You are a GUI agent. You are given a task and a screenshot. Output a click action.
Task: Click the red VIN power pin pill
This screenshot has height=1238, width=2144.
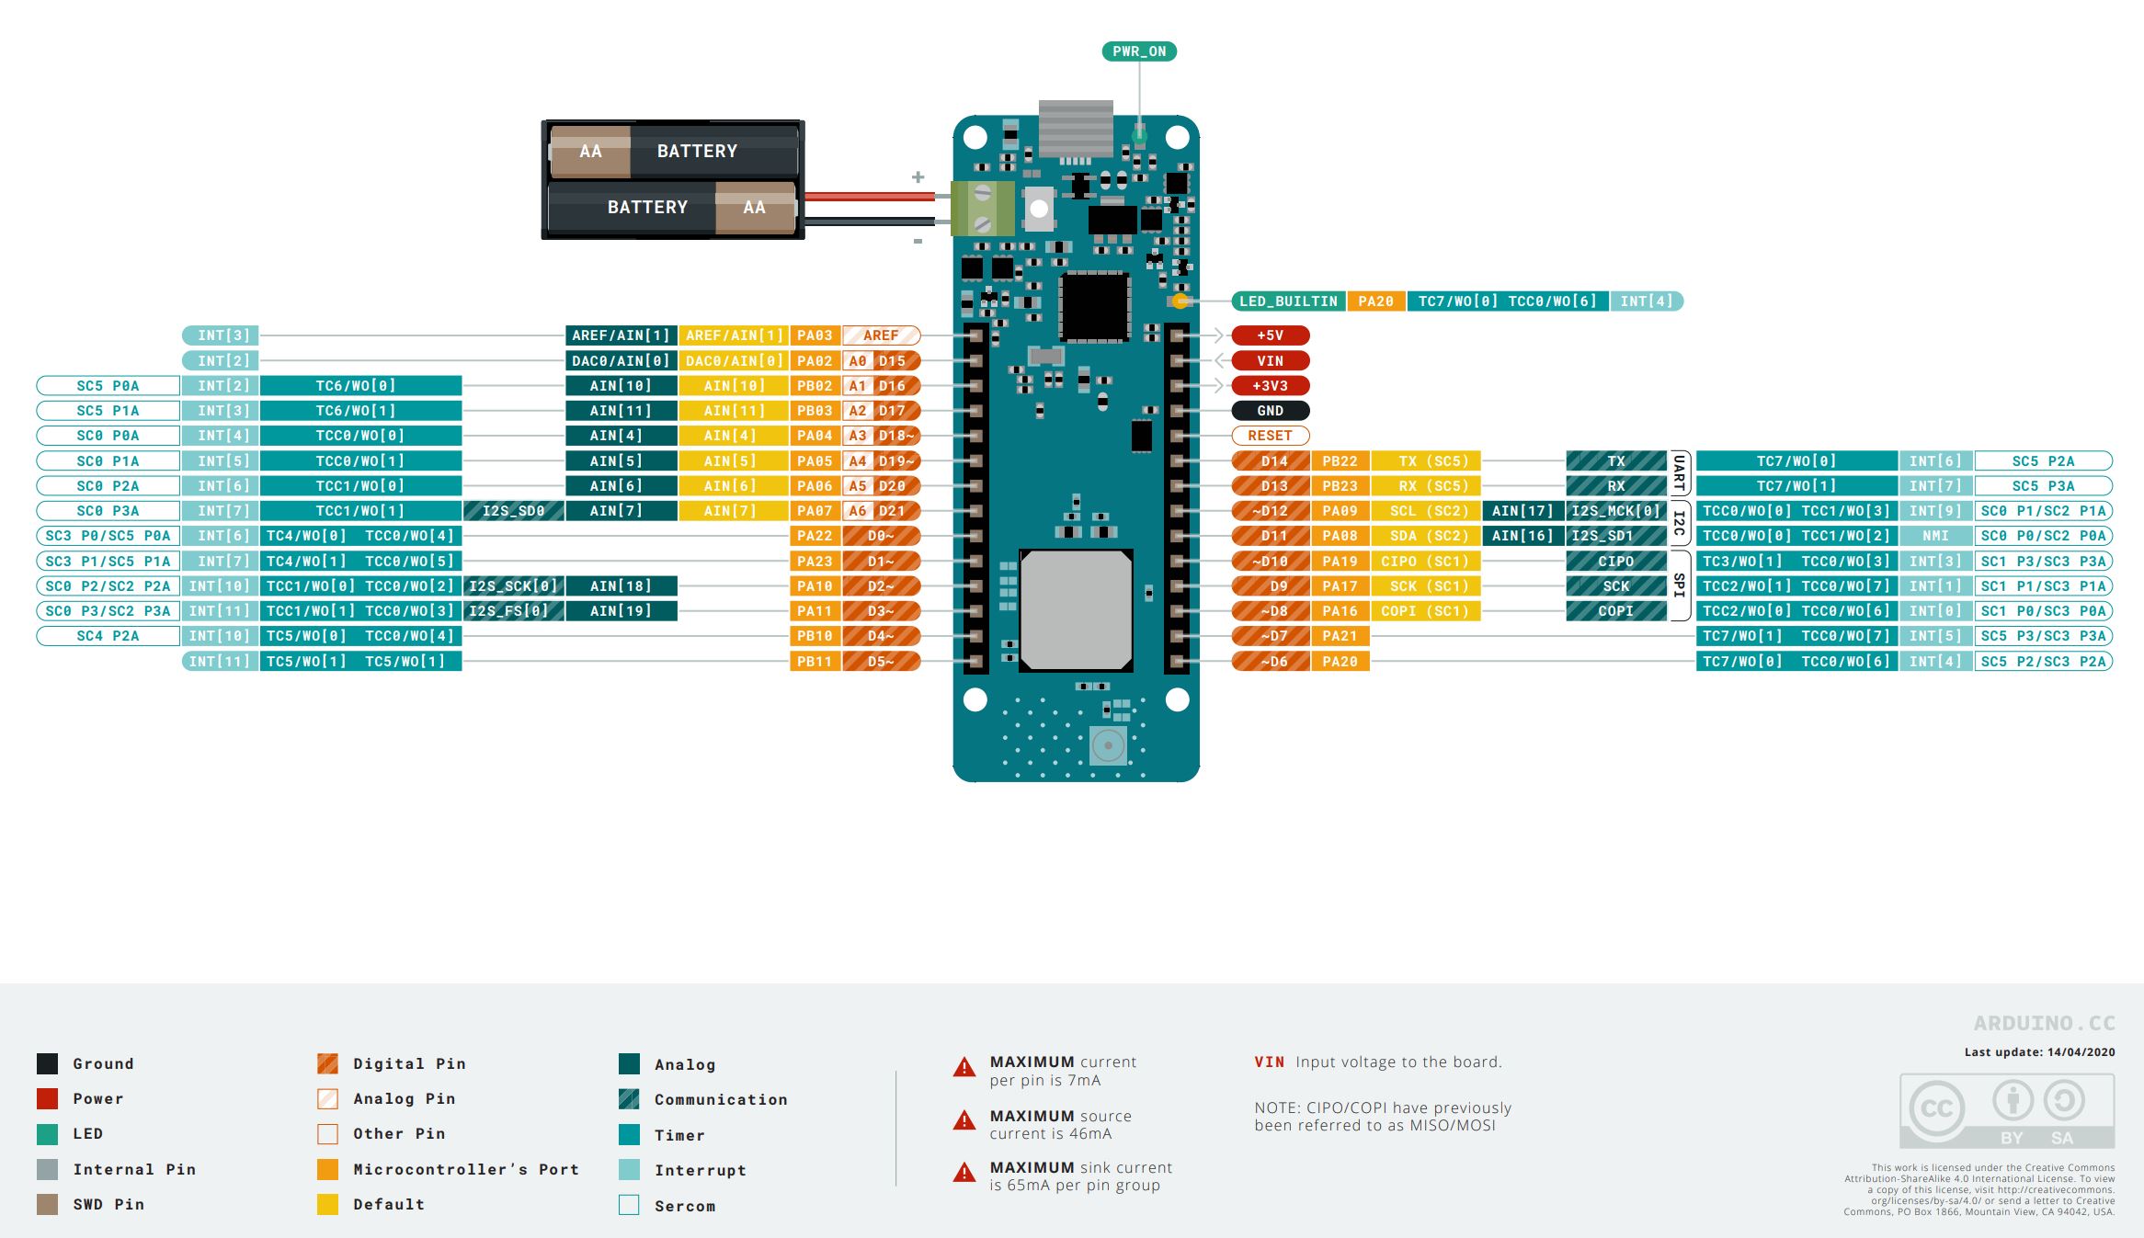[x=1271, y=361]
